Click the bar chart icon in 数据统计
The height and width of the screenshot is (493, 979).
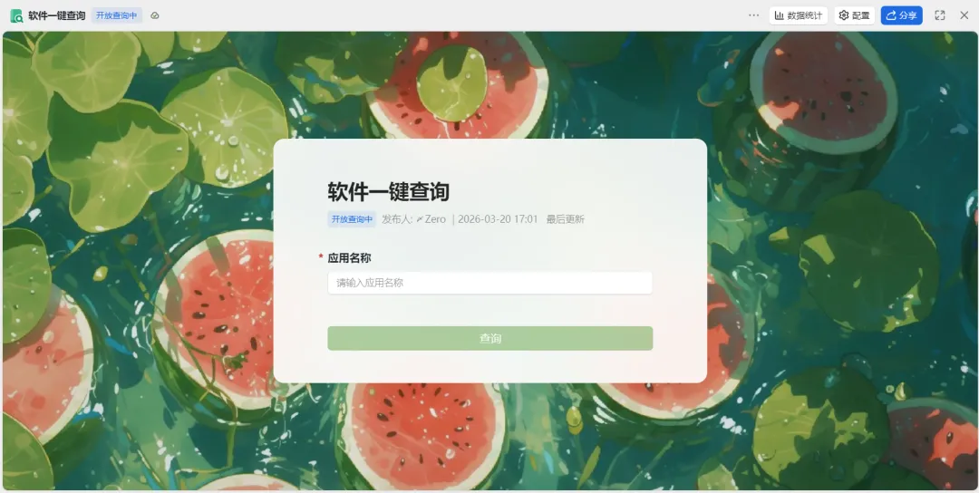coord(780,15)
